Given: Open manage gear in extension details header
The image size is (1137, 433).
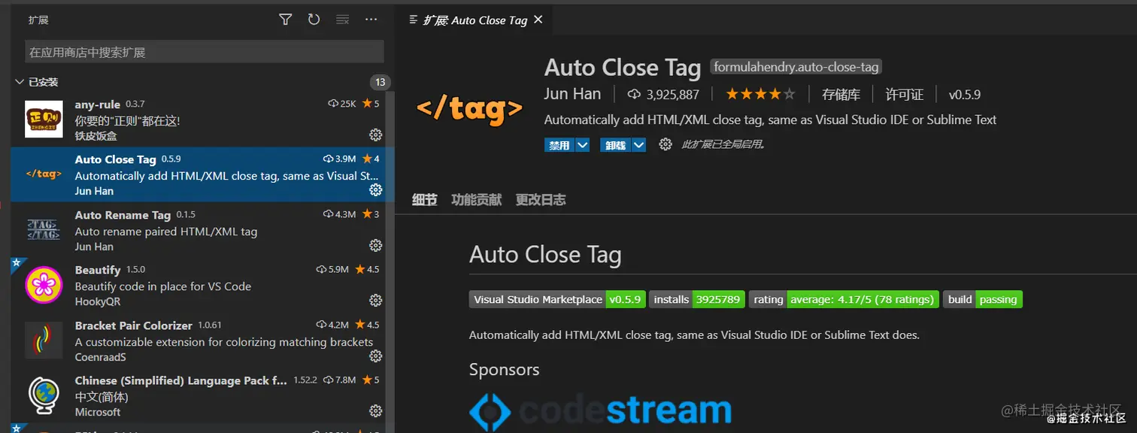Looking at the screenshot, I should [666, 144].
